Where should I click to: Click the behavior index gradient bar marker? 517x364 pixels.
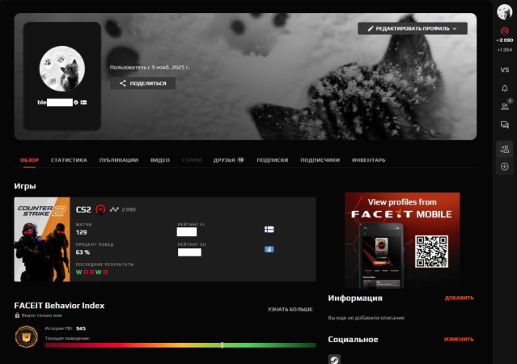(x=222, y=345)
